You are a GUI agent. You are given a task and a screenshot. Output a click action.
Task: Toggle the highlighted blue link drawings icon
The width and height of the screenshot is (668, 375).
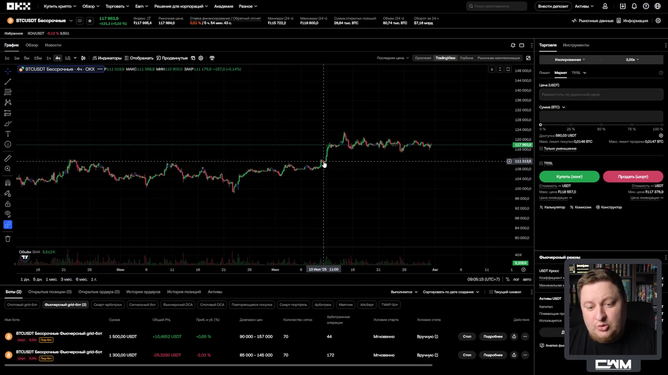coord(8,225)
